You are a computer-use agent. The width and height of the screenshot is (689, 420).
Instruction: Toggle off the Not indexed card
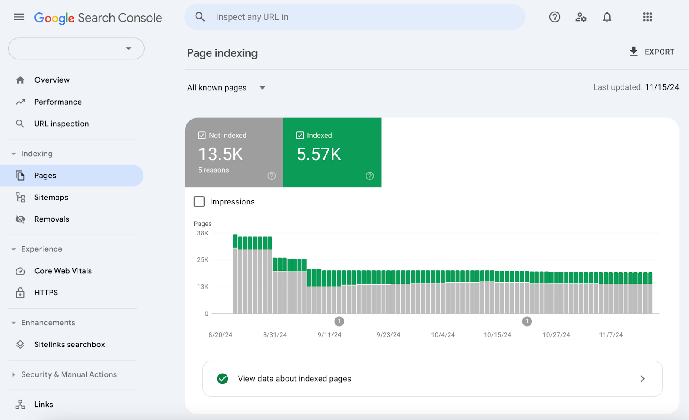coord(234,153)
